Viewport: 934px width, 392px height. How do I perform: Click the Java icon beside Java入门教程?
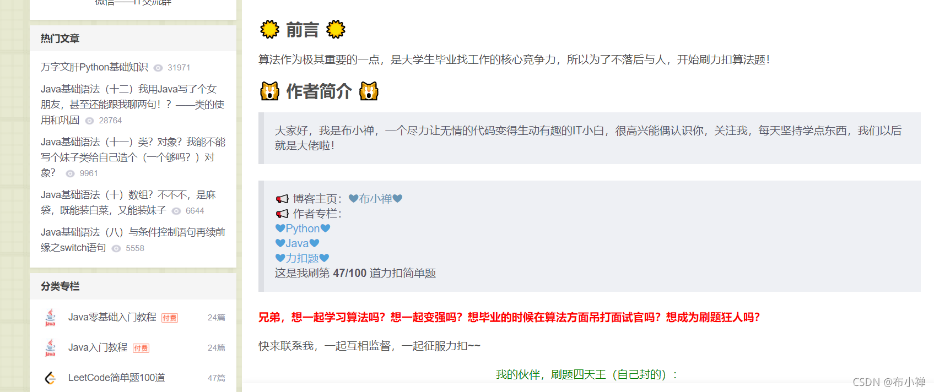50,348
